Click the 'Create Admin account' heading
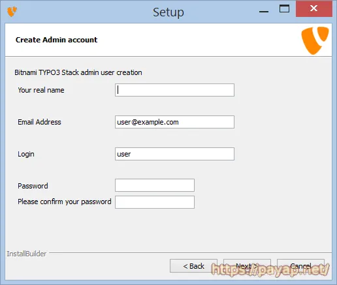Image resolution: width=337 pixels, height=285 pixels. [56, 40]
